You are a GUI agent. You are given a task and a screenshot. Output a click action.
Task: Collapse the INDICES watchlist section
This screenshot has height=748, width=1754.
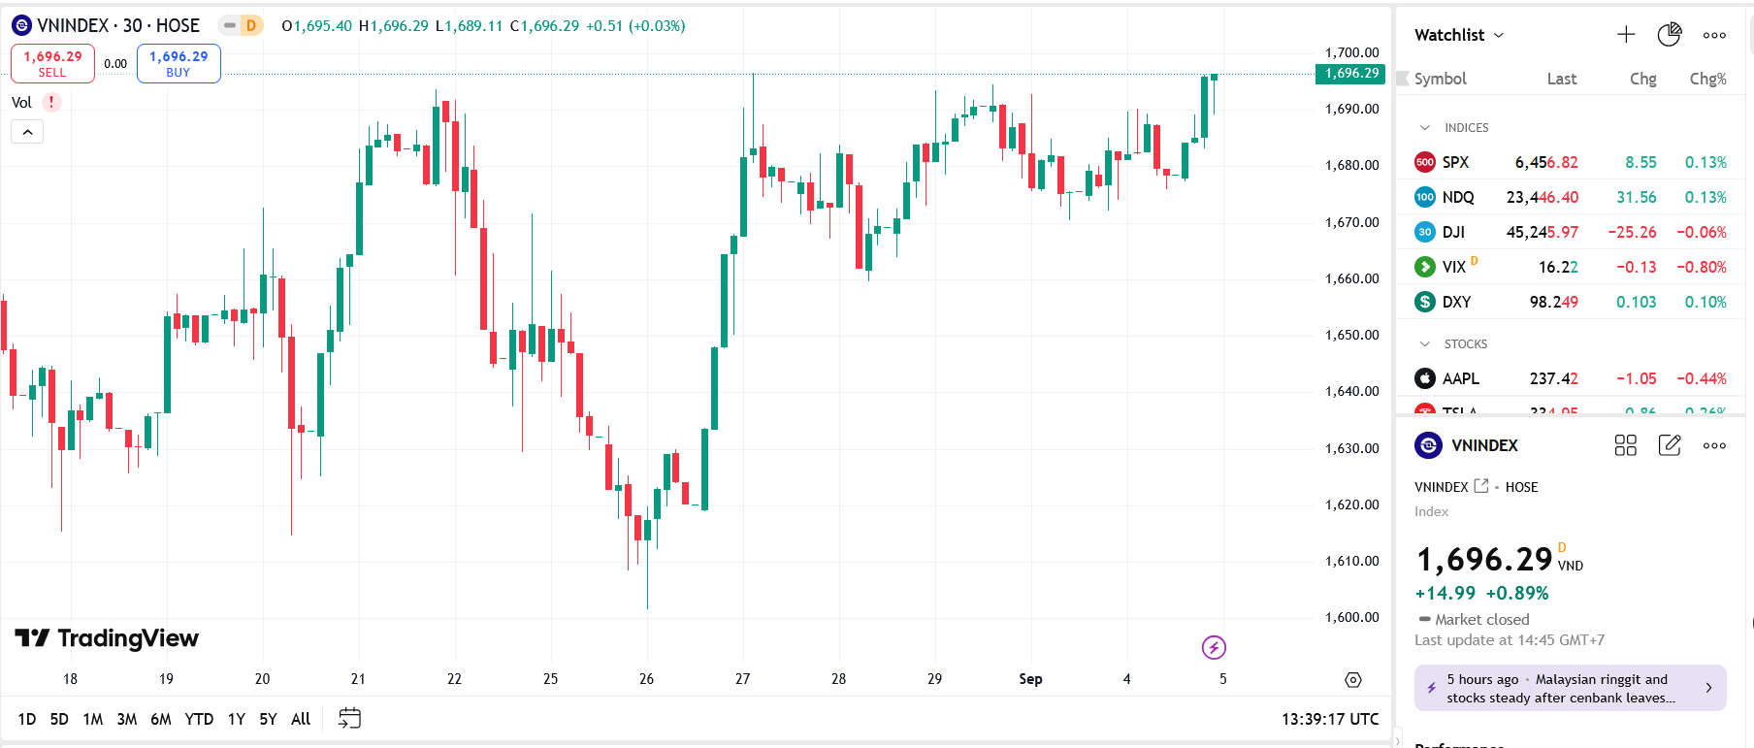tap(1424, 127)
